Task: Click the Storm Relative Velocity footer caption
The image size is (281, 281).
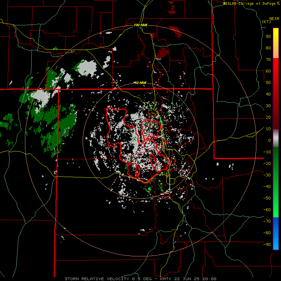Action: click(140, 279)
